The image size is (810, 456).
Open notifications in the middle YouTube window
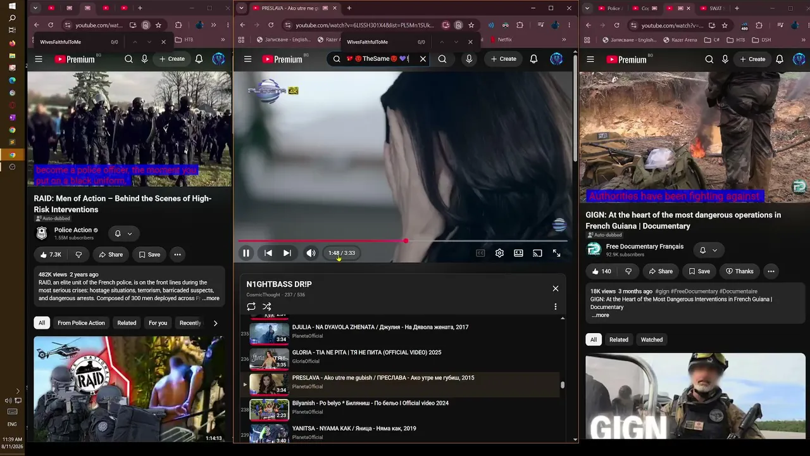pyautogui.click(x=533, y=59)
